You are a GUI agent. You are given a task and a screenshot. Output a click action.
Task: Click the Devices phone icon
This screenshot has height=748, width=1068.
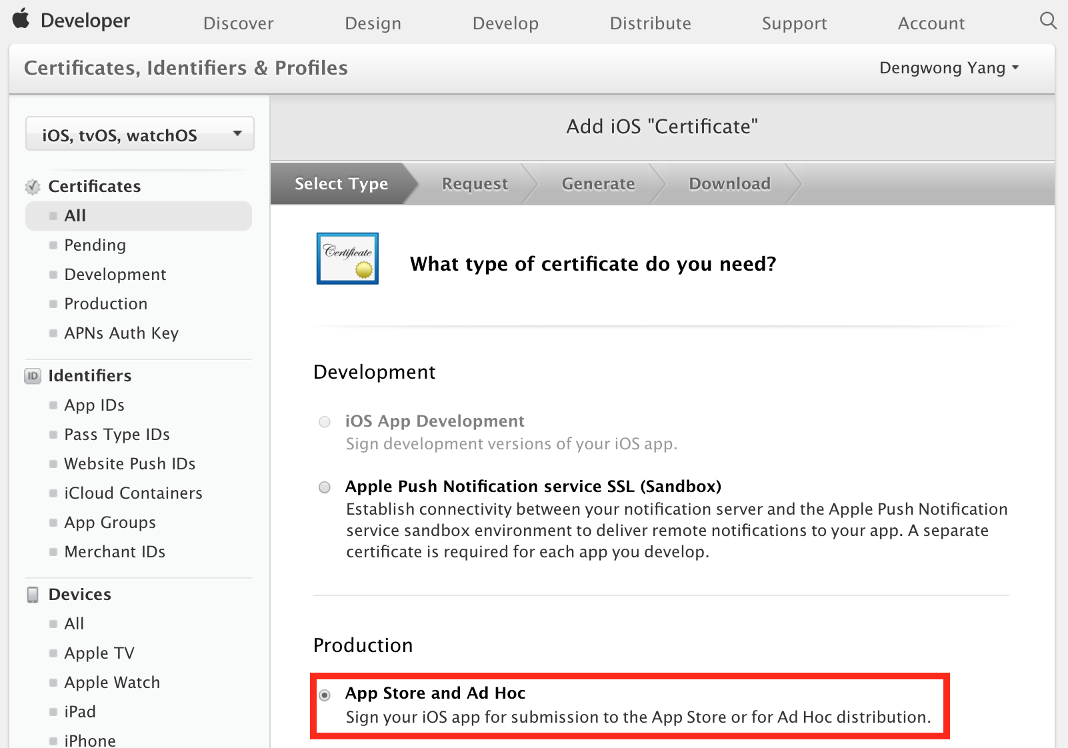(33, 595)
